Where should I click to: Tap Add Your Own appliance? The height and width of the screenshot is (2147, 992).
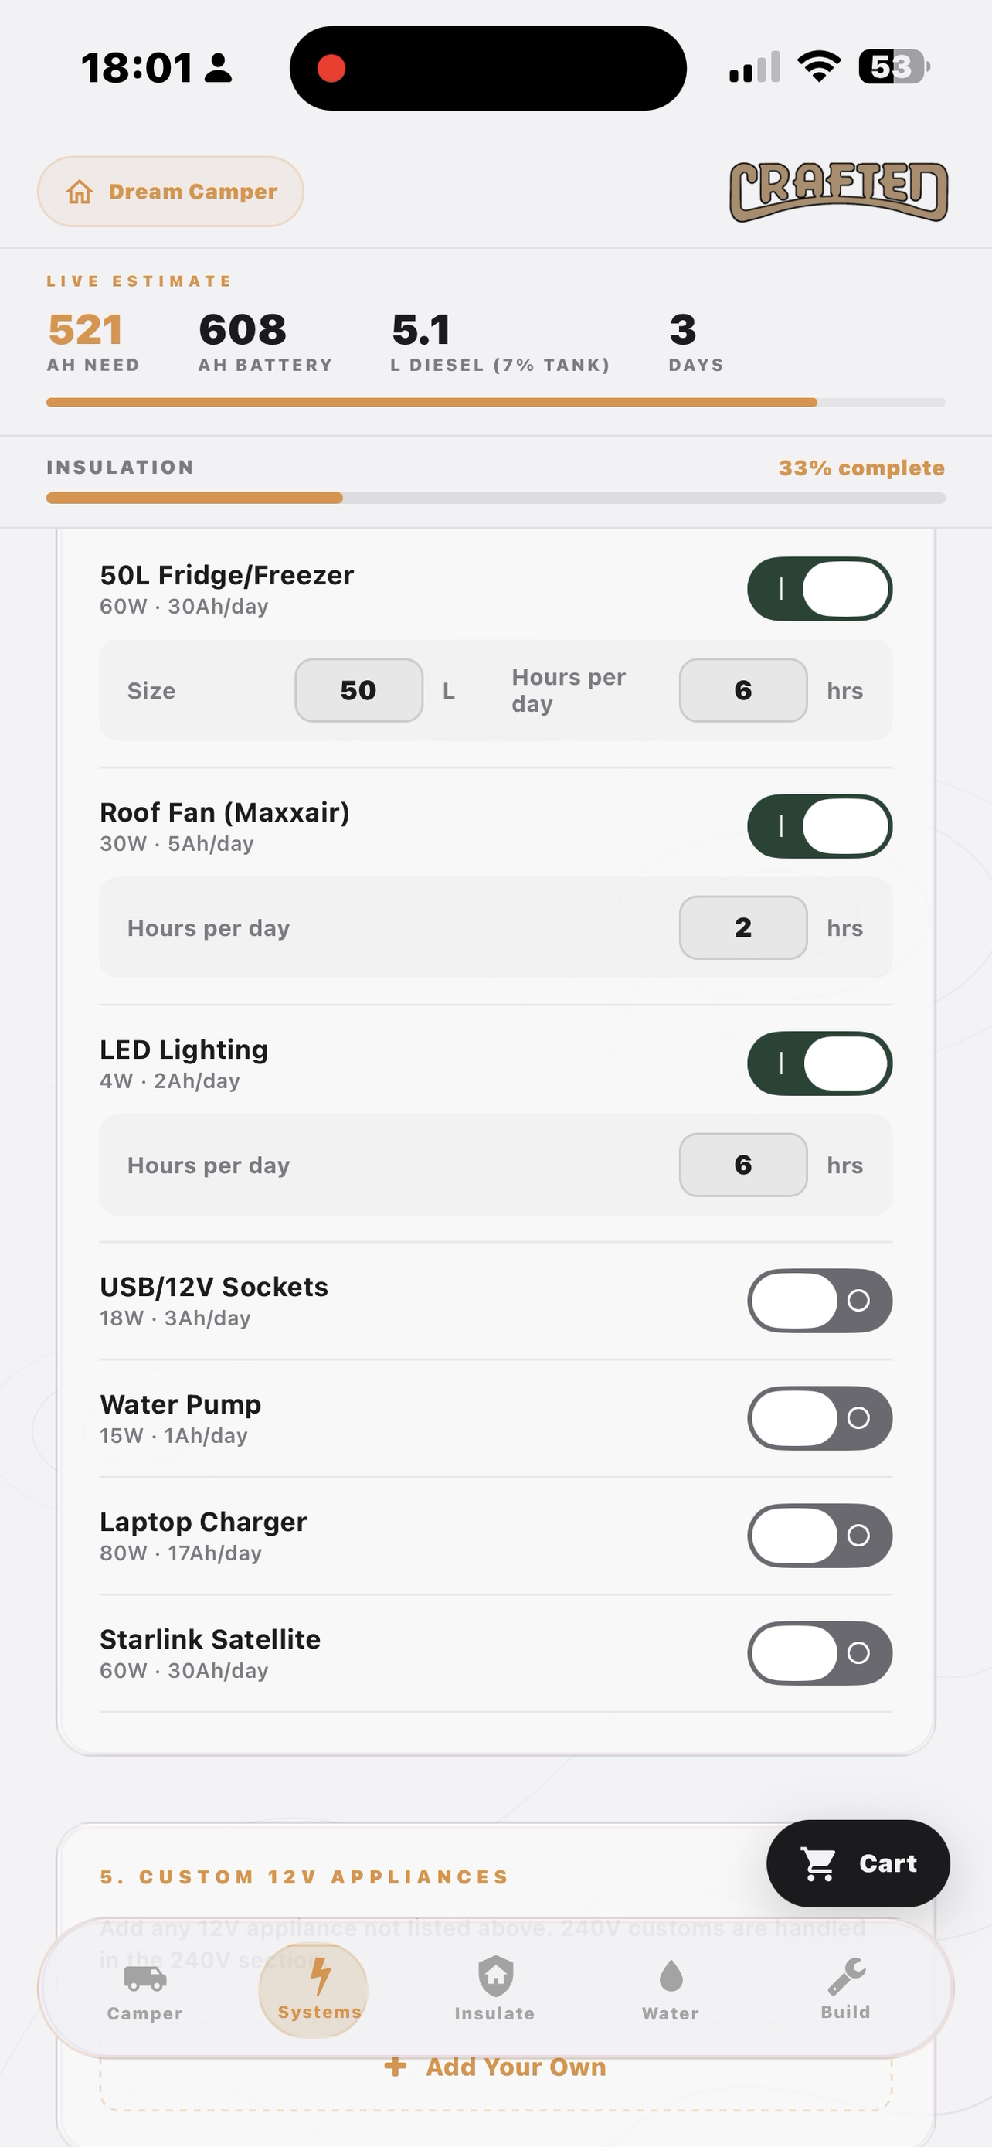click(x=495, y=2067)
